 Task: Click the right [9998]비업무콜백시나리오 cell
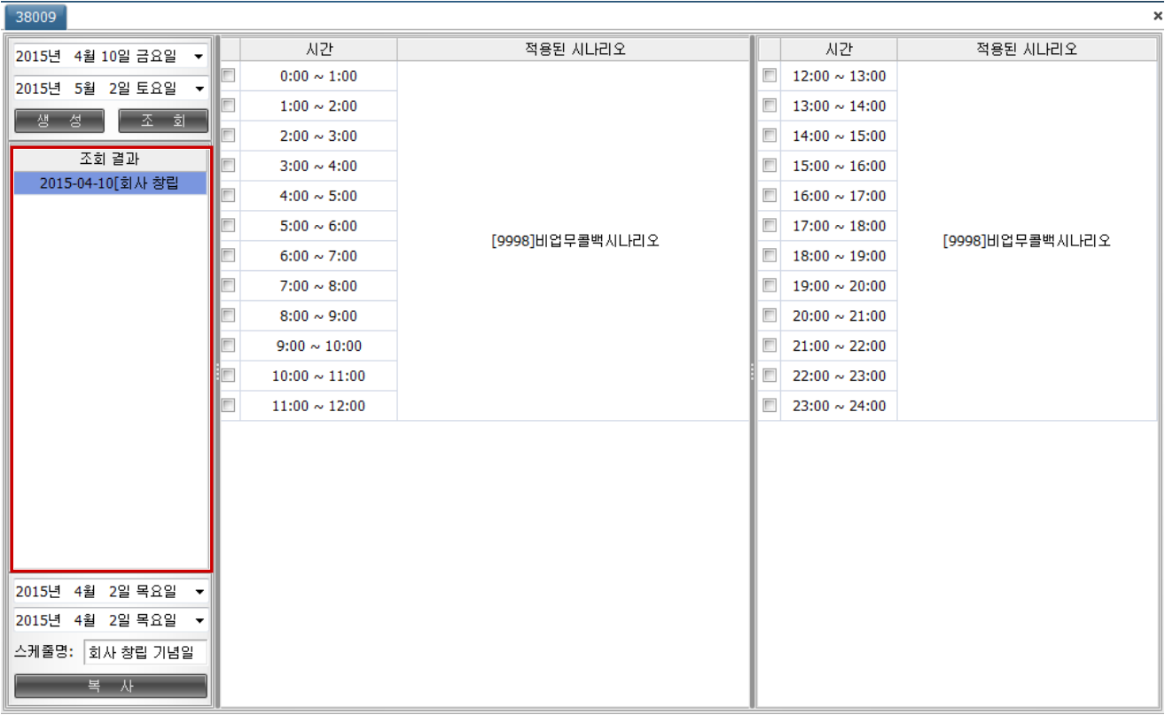1027,241
